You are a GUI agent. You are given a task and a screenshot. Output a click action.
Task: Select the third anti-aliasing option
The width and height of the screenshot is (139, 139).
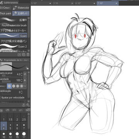18,86
